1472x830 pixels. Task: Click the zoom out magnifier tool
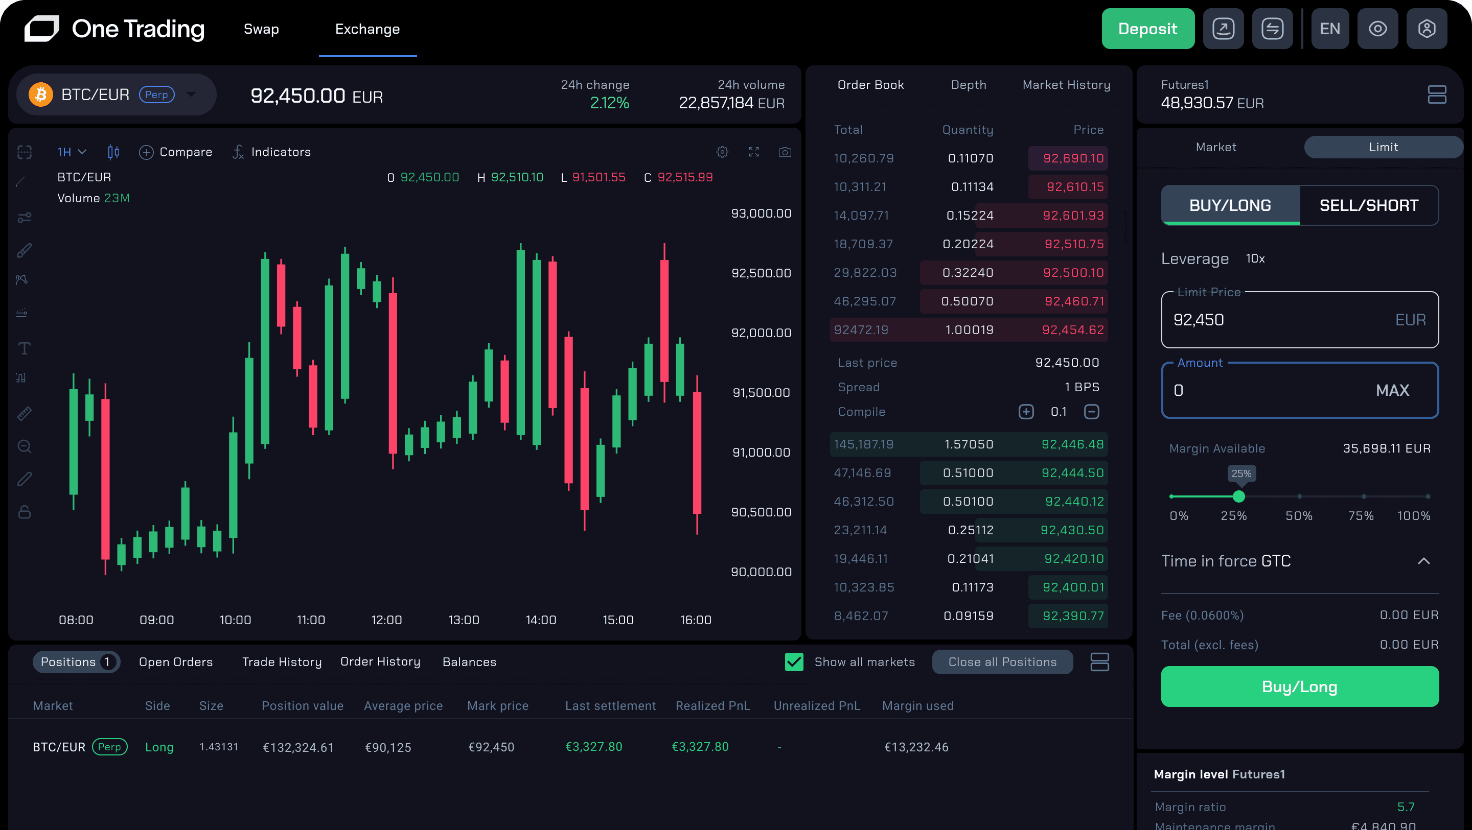pyautogui.click(x=24, y=446)
